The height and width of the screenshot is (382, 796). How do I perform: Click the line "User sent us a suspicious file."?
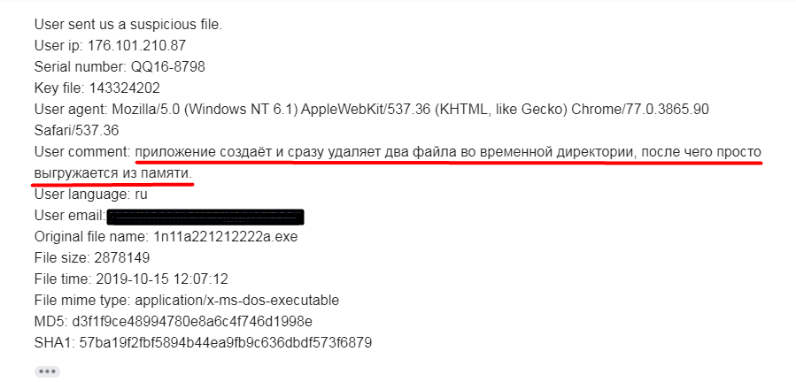click(x=128, y=24)
